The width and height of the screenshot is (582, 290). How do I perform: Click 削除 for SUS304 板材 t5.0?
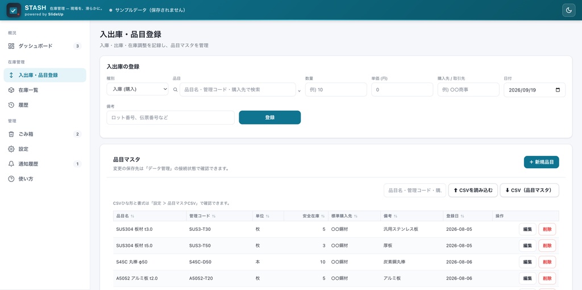[547, 246]
